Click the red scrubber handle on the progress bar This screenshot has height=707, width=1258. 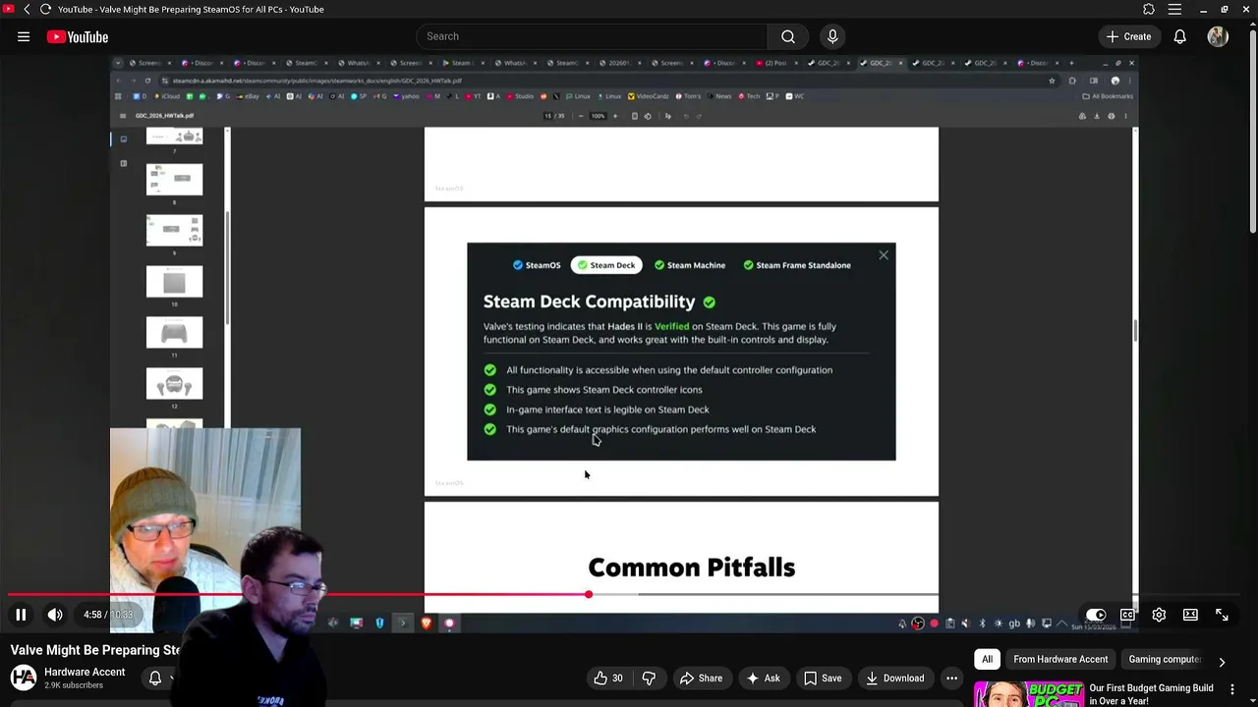[589, 594]
